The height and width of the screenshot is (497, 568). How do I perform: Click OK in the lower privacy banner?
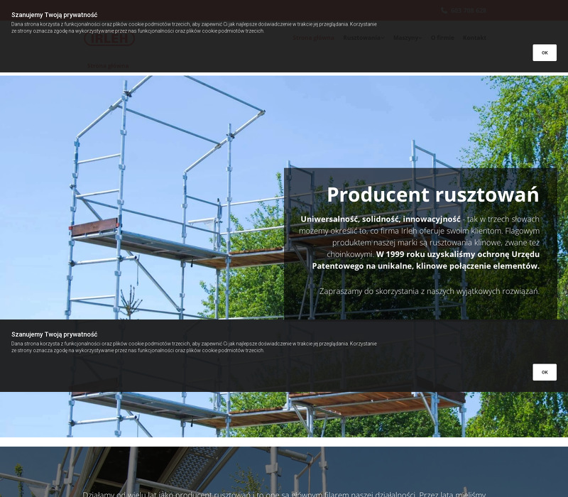click(544, 372)
